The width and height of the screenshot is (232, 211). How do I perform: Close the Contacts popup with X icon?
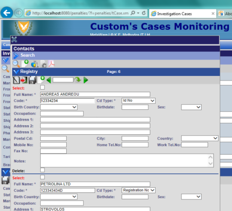[14, 39]
